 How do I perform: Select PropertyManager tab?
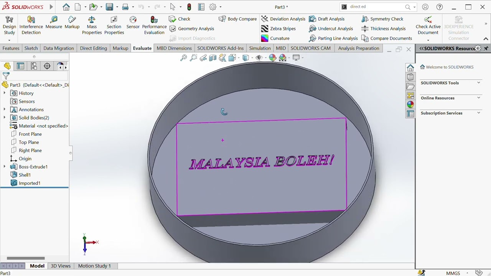pos(20,66)
